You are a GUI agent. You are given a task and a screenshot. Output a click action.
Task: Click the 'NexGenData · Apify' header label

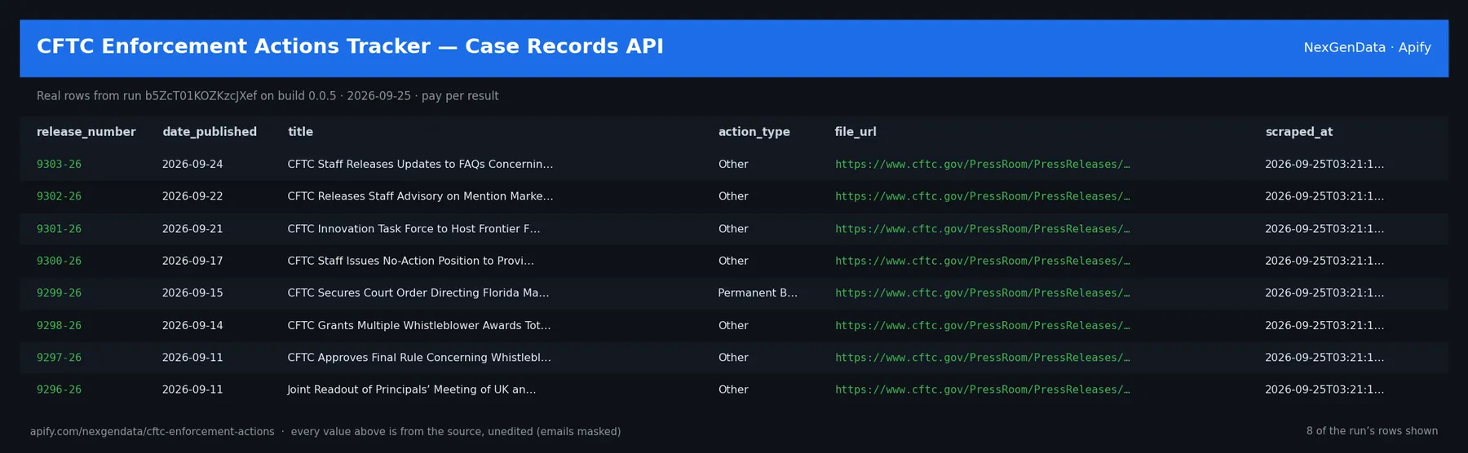(1367, 47)
